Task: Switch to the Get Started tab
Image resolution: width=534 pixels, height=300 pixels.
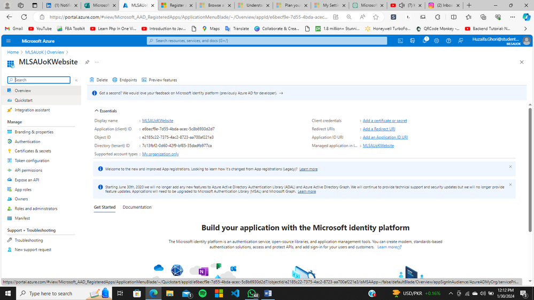Action: point(105,207)
